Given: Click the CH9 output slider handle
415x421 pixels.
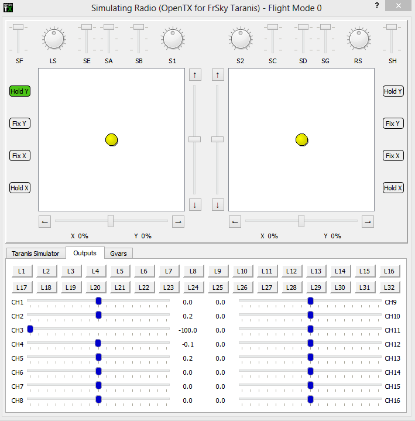Looking at the screenshot, I should pos(311,301).
